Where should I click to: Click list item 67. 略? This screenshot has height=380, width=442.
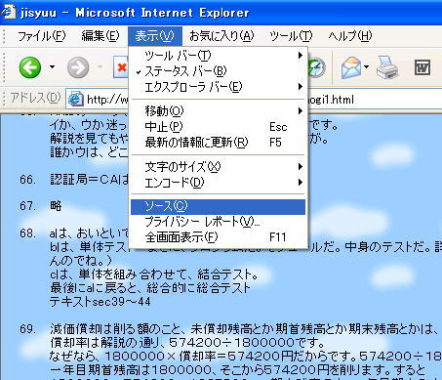40,206
